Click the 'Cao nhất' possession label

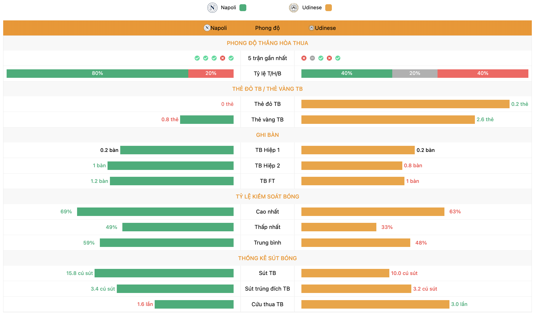[267, 212]
